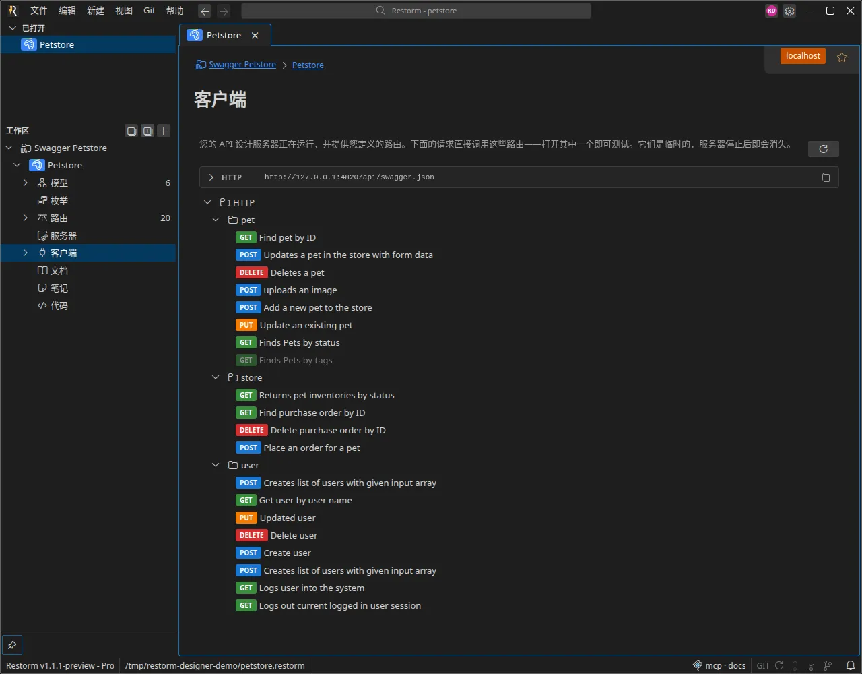Click the GIT label in the status bar
Image resolution: width=862 pixels, height=674 pixels.
click(x=763, y=665)
